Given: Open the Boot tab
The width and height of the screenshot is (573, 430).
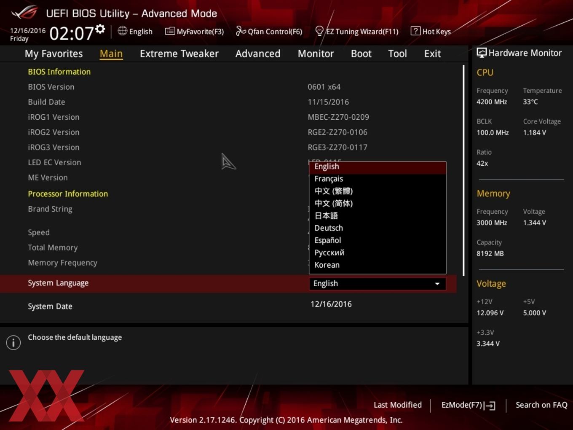Looking at the screenshot, I should pos(361,54).
